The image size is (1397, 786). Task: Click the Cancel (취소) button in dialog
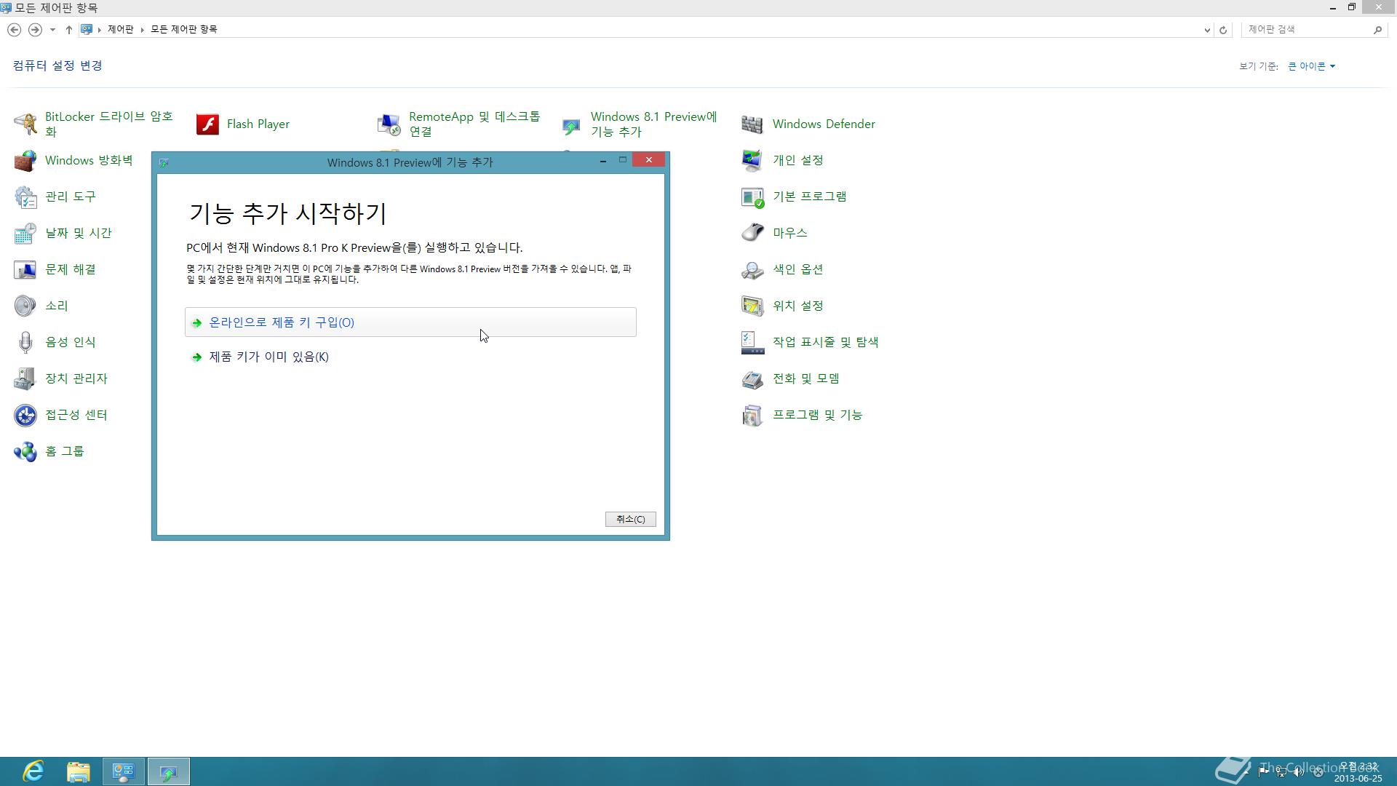coord(630,519)
